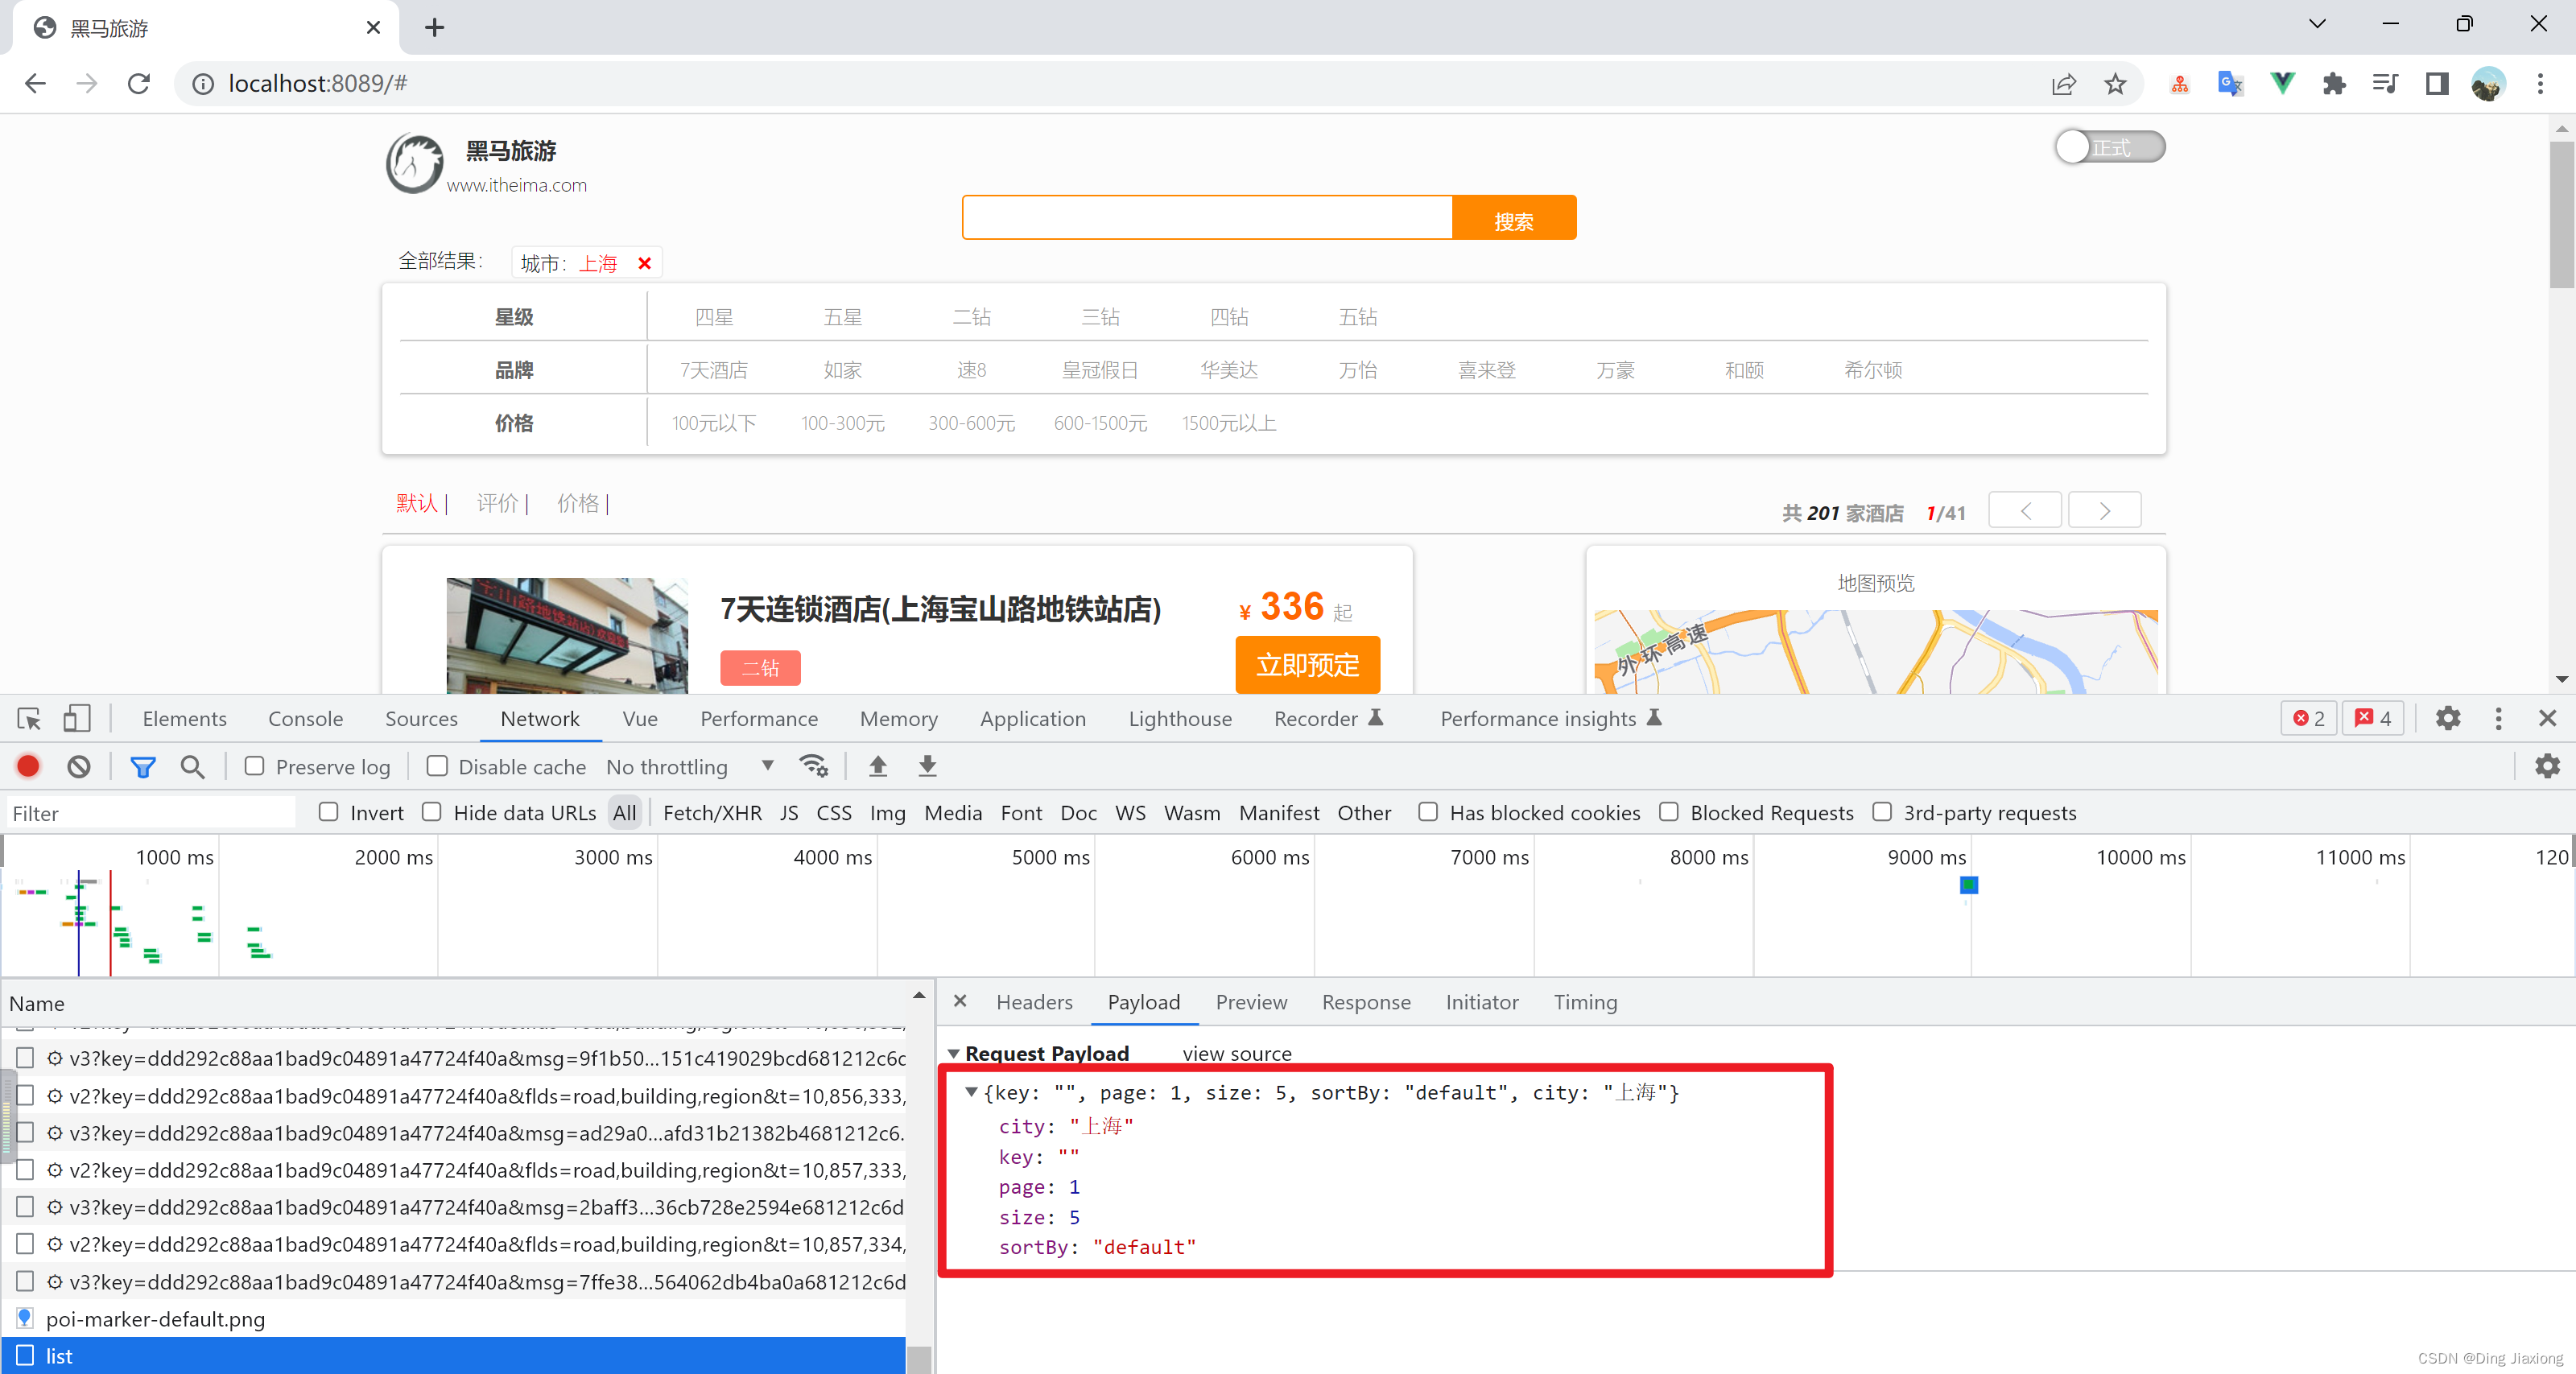Open the Response request tab
The width and height of the screenshot is (2576, 1374).
1366,1002
